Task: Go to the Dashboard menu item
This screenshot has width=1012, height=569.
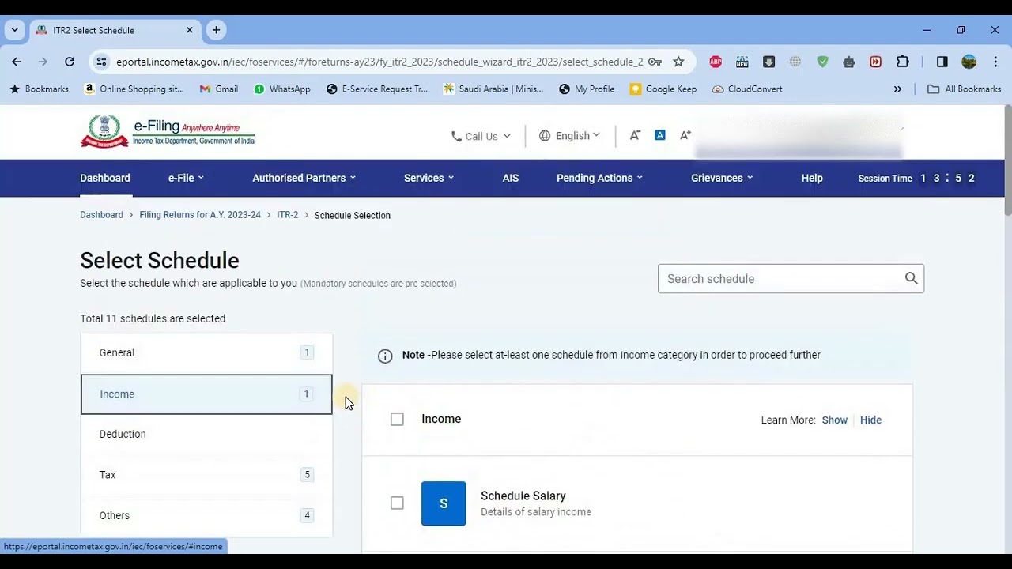Action: coord(105,178)
